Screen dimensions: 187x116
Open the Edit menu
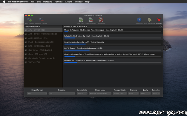[x=39, y=2]
